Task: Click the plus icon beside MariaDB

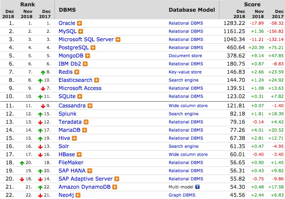Action: (x=85, y=130)
